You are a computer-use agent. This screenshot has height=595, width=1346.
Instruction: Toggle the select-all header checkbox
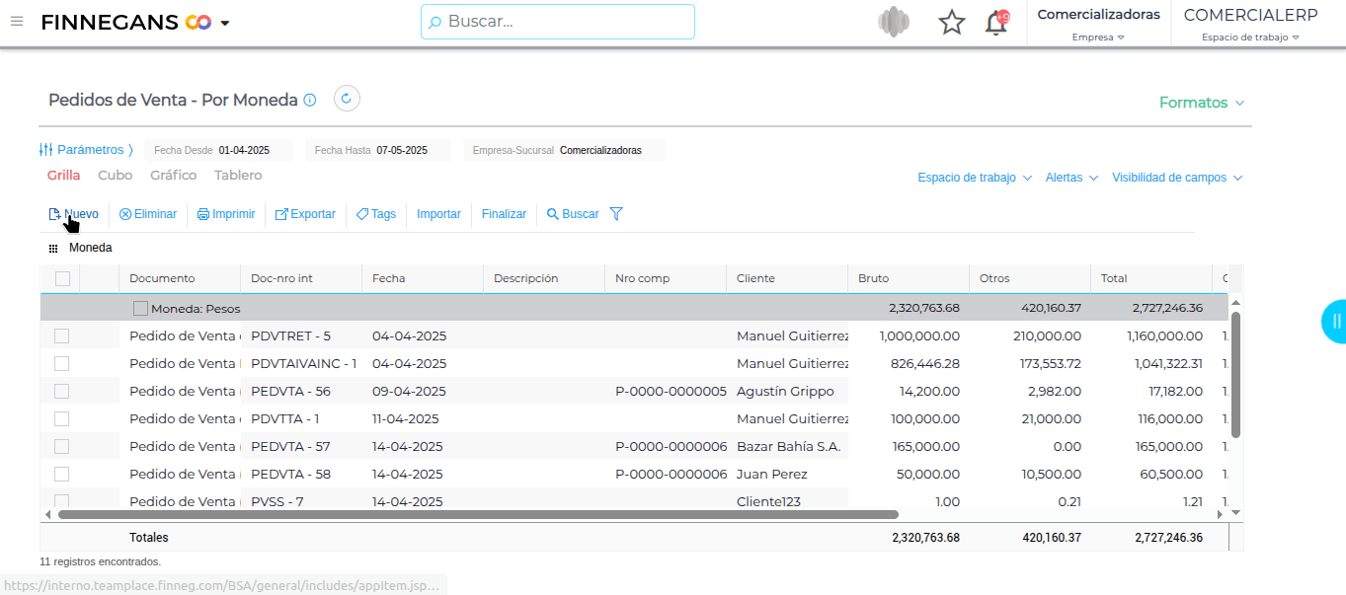62,278
